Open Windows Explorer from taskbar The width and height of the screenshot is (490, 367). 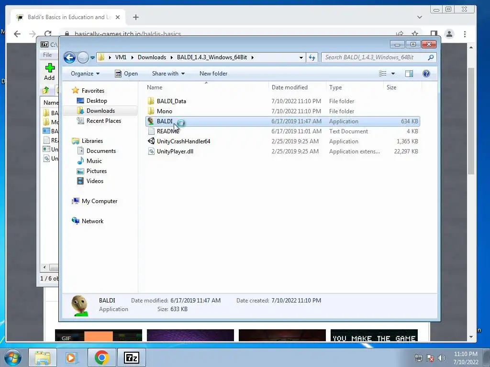(43, 357)
